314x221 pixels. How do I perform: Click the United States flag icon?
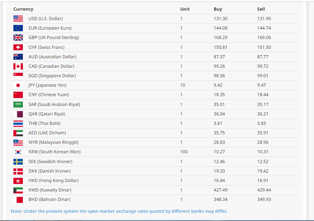click(x=18, y=19)
